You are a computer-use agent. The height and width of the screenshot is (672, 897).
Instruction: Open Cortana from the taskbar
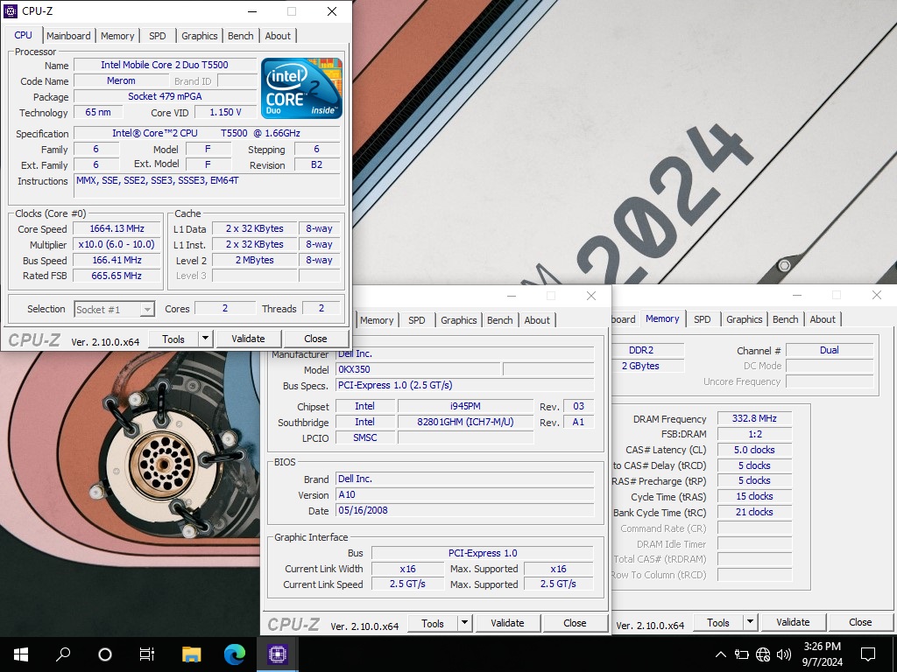[105, 654]
